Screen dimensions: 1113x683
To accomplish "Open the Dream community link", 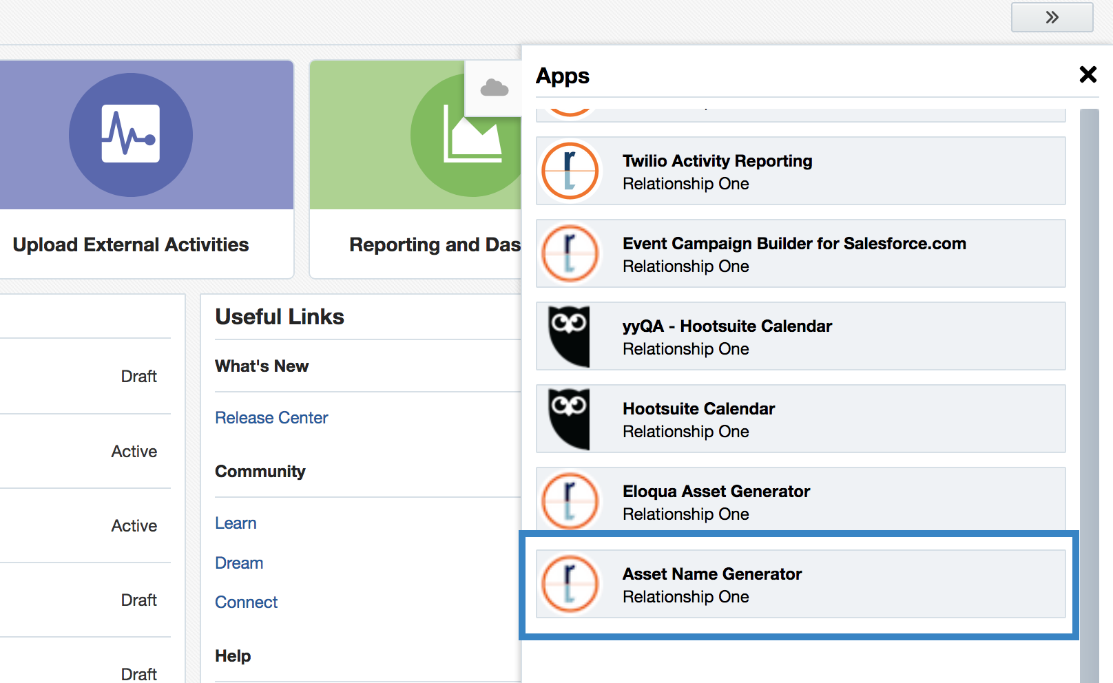I will click(239, 563).
